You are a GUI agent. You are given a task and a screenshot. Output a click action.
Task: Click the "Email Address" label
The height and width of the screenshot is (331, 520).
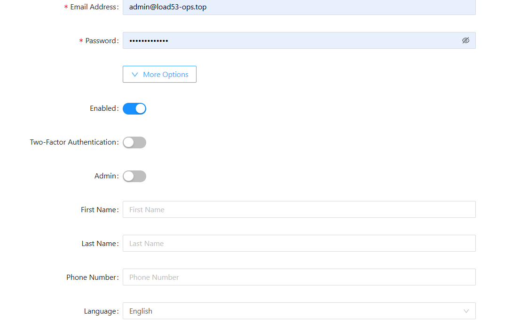[x=93, y=7]
